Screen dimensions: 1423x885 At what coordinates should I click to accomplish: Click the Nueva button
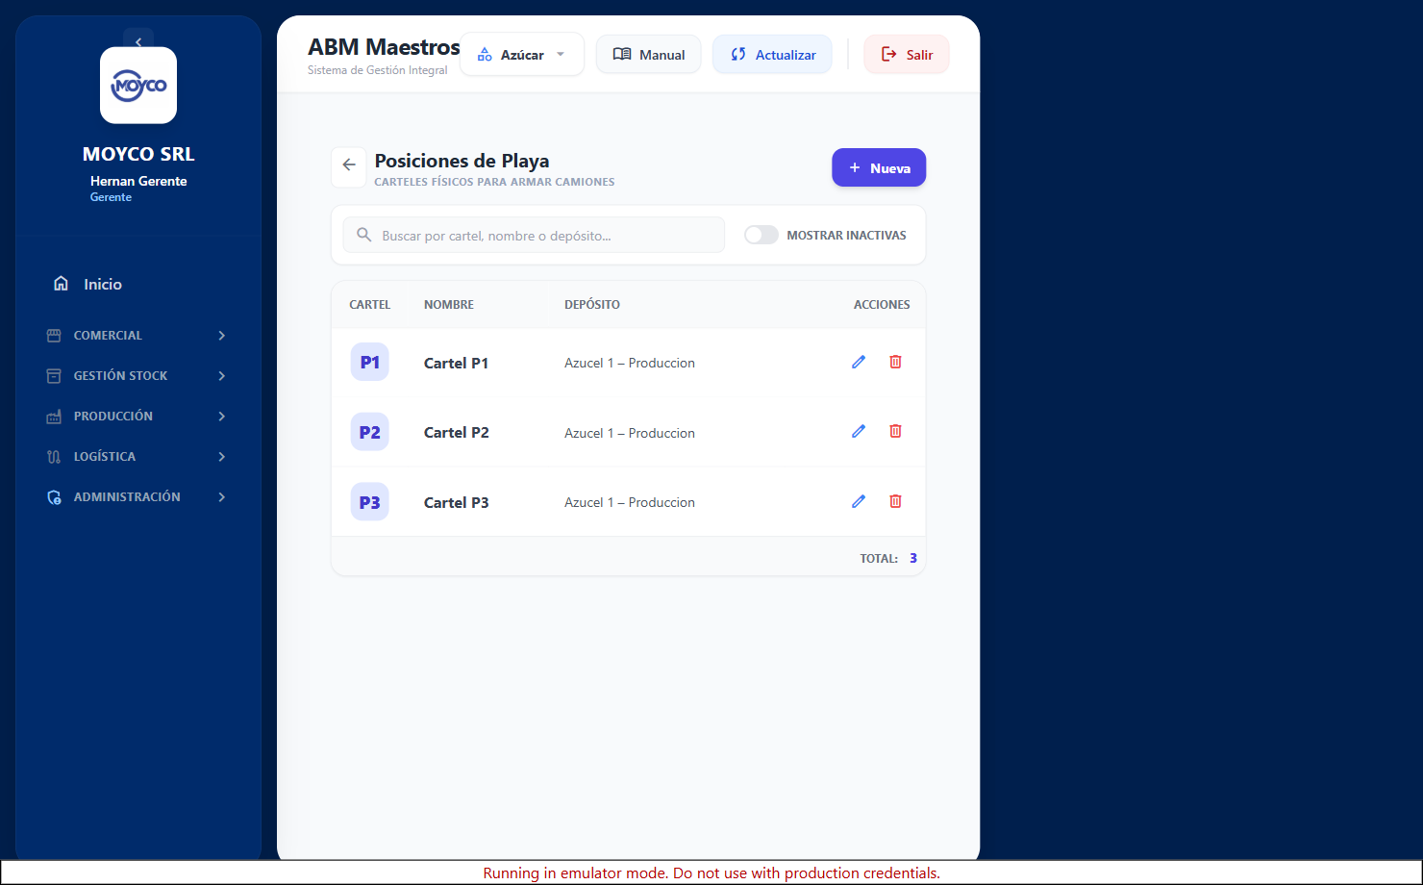[x=879, y=167]
